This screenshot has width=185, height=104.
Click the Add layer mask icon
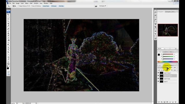[164, 102]
